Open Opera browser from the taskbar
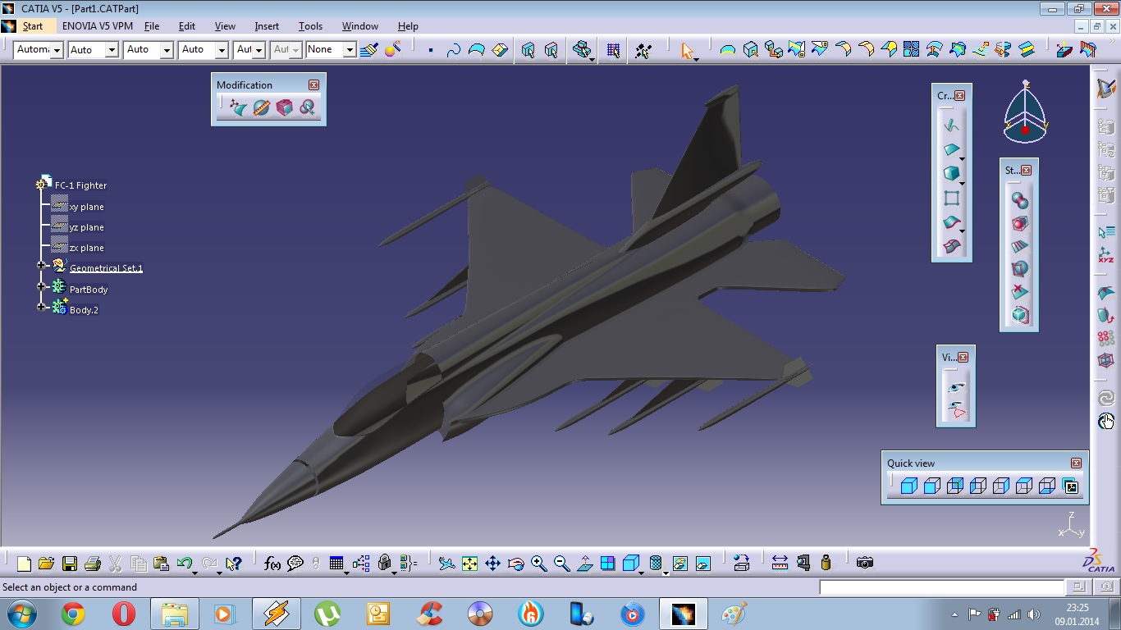Screen dimensions: 1121x630 point(124,614)
